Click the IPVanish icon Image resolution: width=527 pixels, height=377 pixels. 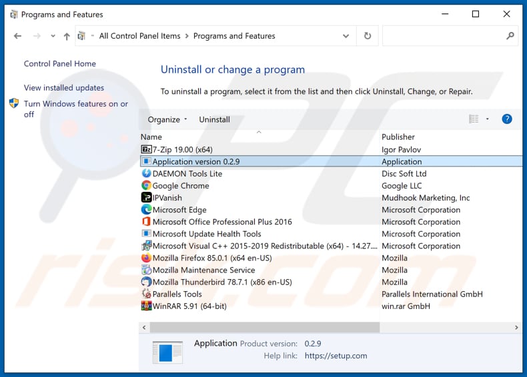tap(146, 198)
